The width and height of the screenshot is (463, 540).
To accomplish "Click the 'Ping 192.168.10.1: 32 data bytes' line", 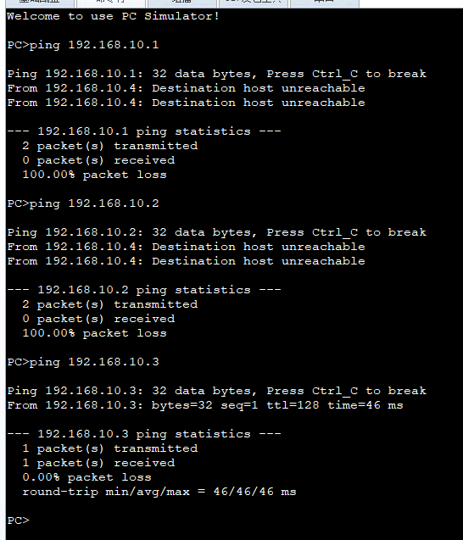I will point(217,74).
